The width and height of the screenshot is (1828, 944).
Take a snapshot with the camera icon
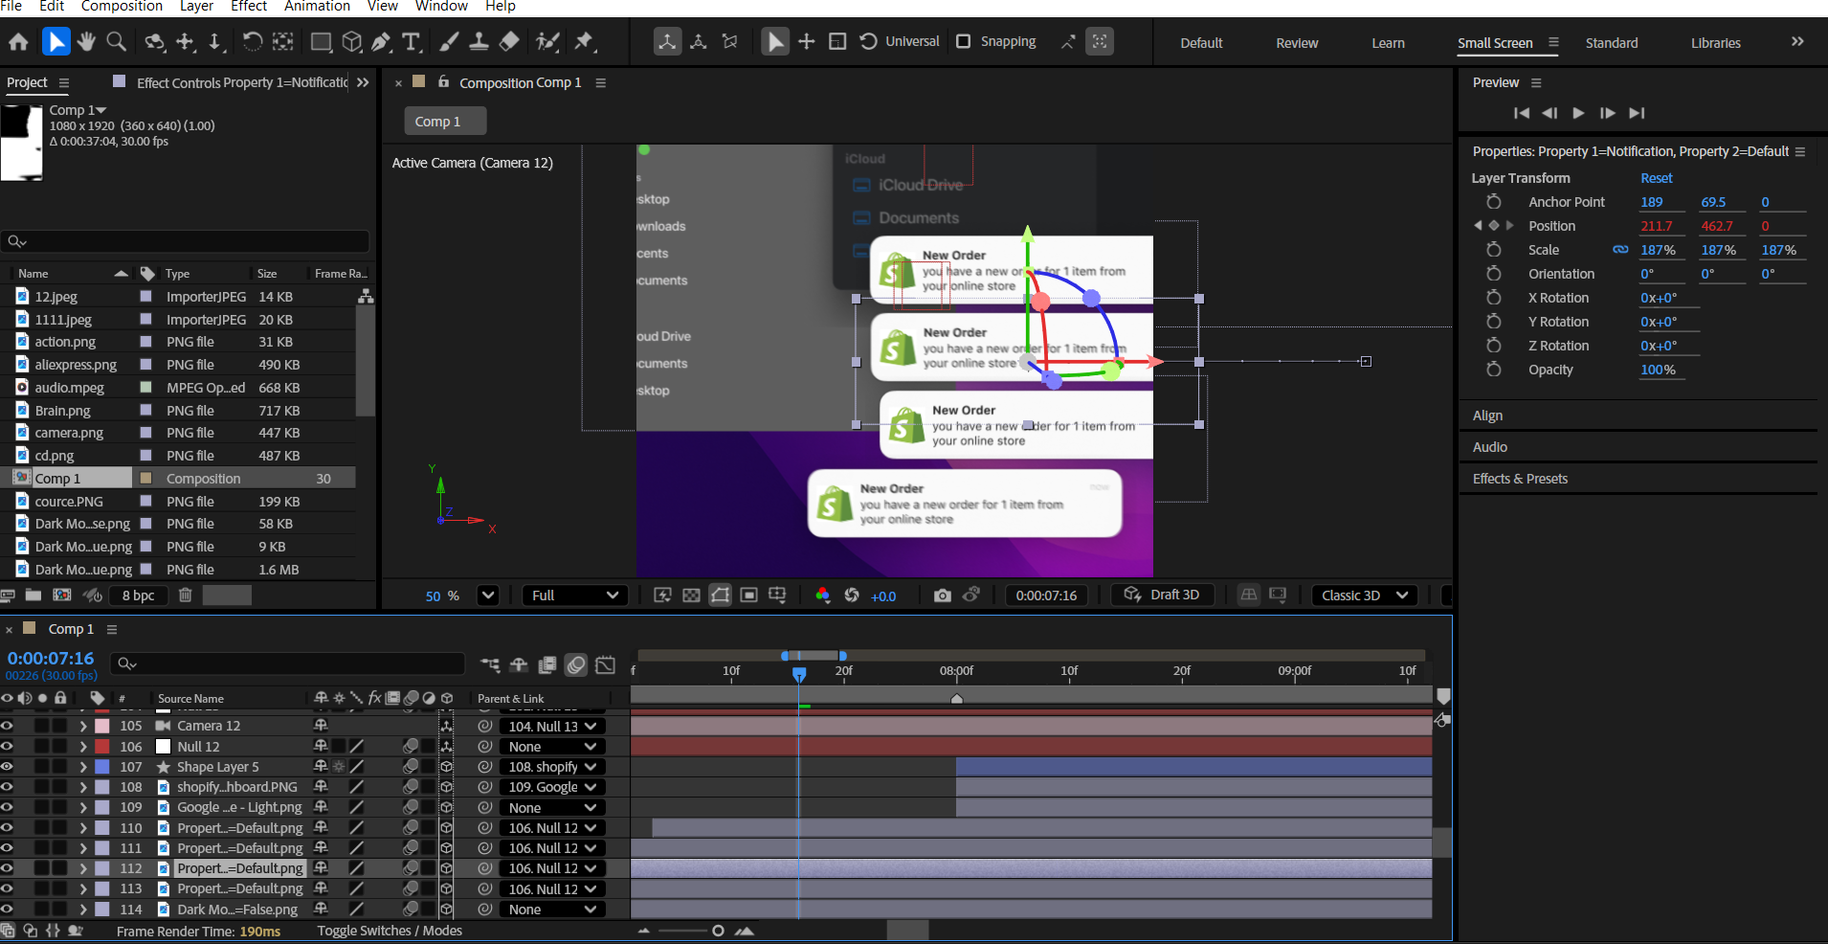pyautogui.click(x=942, y=596)
